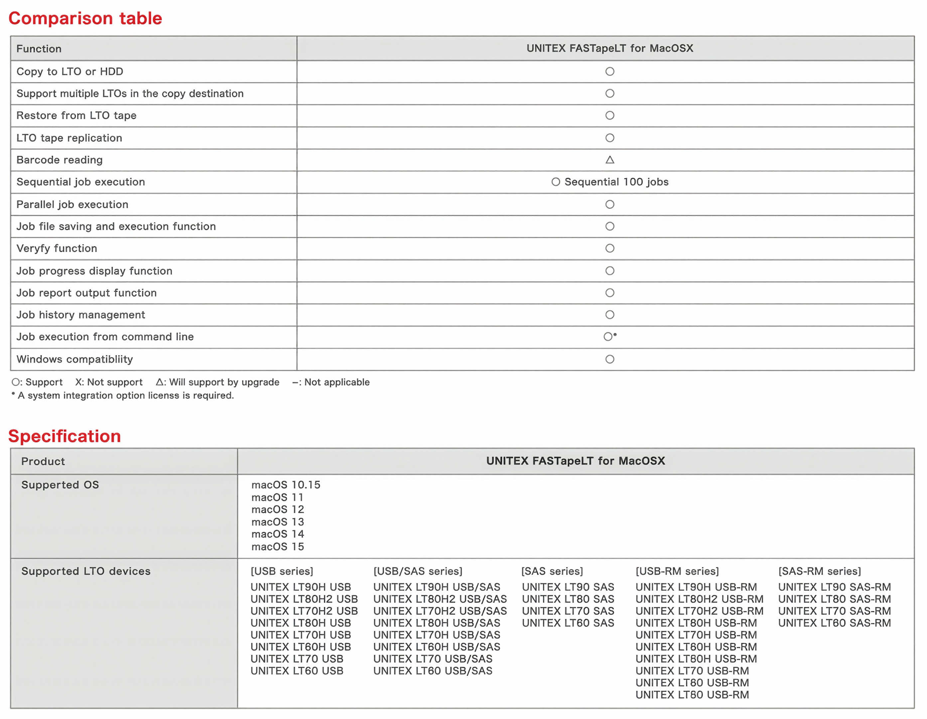Click the Comparison table heading
This screenshot has width=927, height=719.
point(85,18)
